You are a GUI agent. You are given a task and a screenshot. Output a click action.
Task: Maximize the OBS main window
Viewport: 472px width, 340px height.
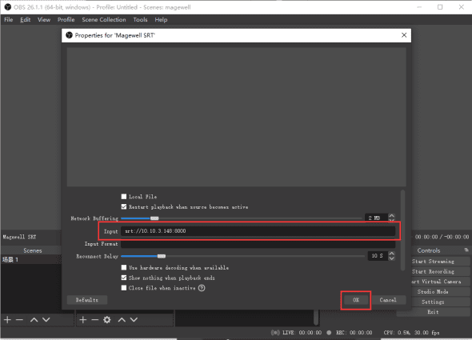[440, 7]
